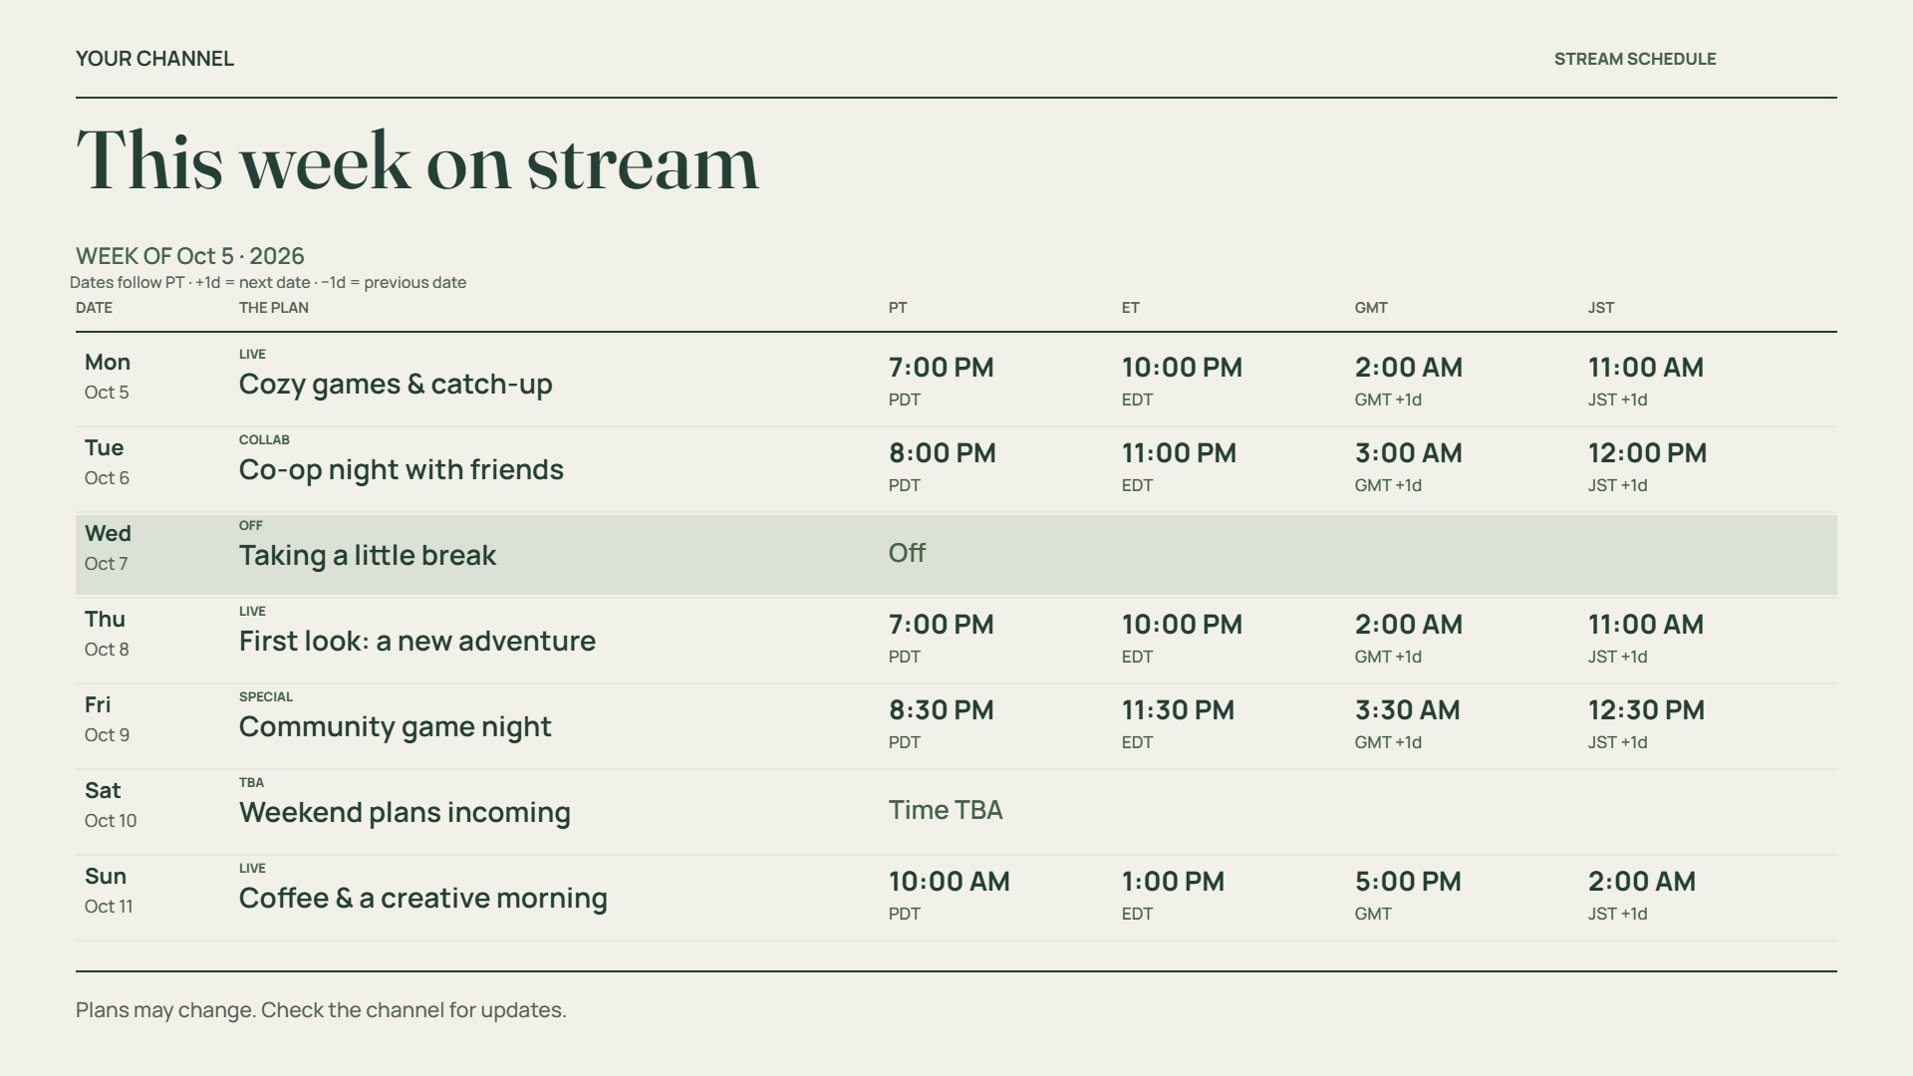Screen dimensions: 1913x1076
Task: Click the DATE column header
Action: point(94,308)
